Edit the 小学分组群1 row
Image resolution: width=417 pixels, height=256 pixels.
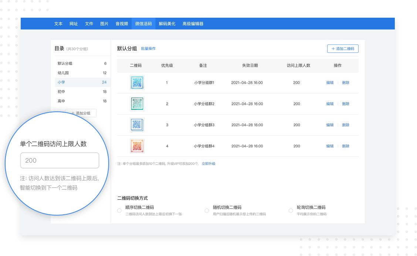click(x=330, y=83)
